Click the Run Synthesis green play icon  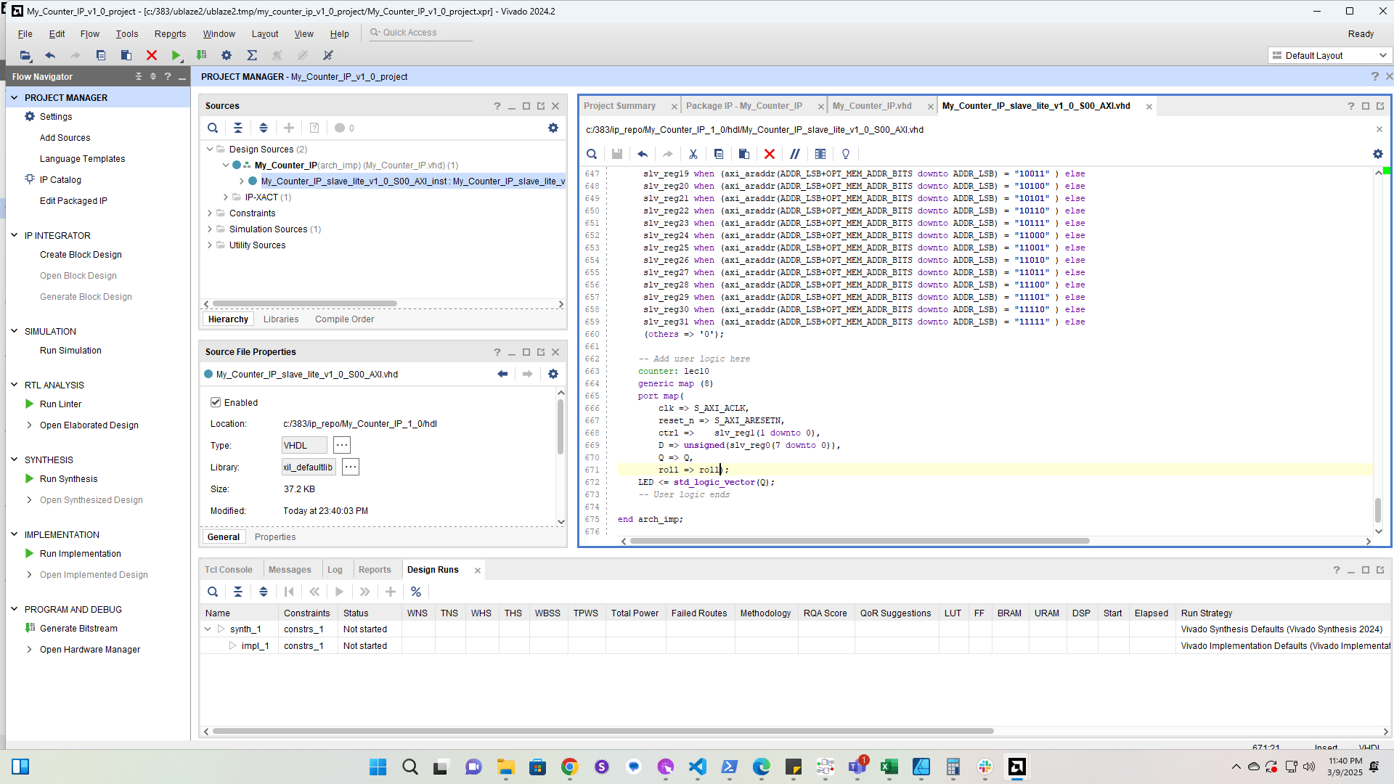coord(30,479)
